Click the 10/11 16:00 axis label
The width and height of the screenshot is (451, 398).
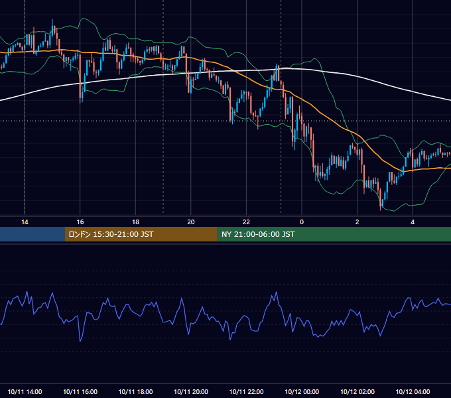pos(80,391)
